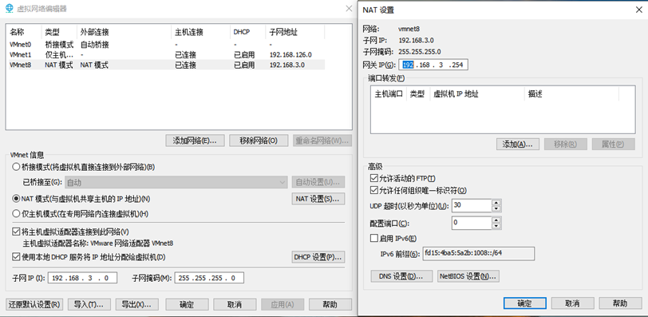Open the NAT 设置 button
Viewport: 648px width, 317px height.
pyautogui.click(x=318, y=199)
